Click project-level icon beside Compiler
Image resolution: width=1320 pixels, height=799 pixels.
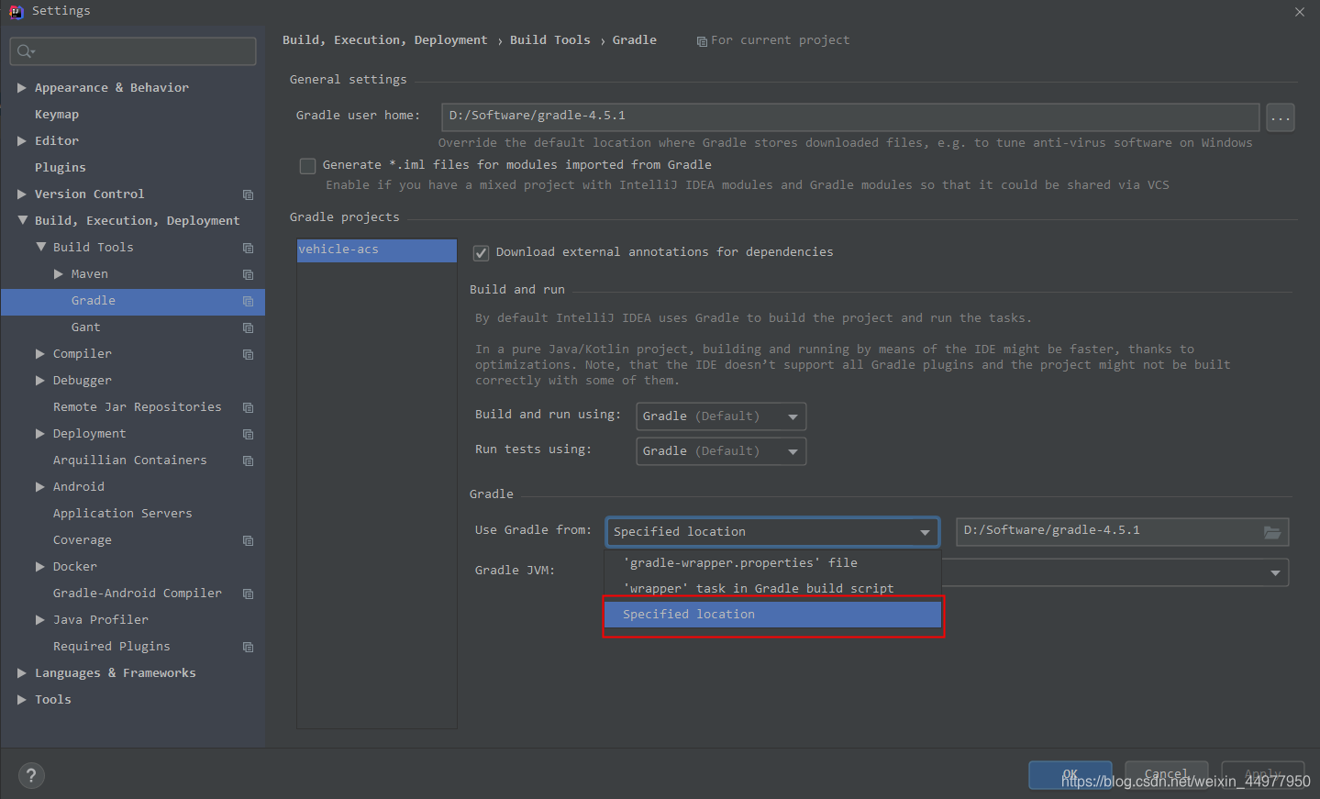pos(248,354)
